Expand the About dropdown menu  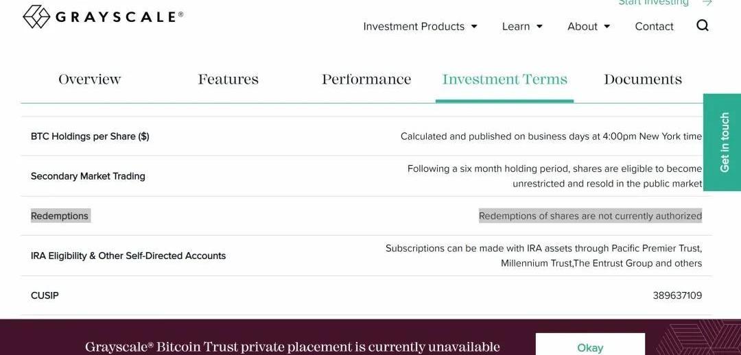tap(589, 27)
